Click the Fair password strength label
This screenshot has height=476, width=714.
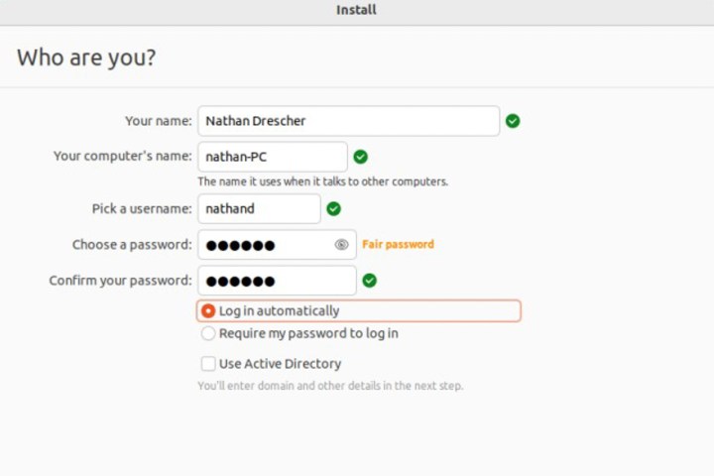point(398,244)
